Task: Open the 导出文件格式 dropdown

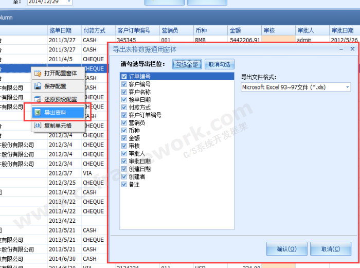Action: pyautogui.click(x=348, y=87)
